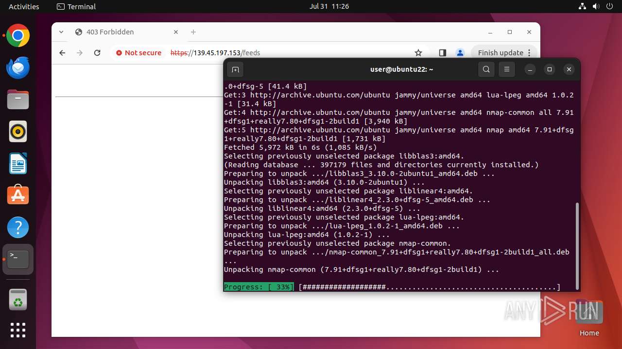Add new Chrome tab with plus
Image resolution: width=622 pixels, height=349 pixels.
pos(193,32)
